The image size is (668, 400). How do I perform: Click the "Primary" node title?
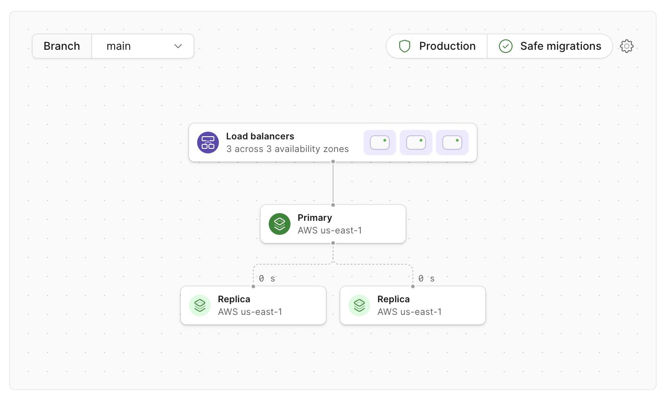pyautogui.click(x=315, y=218)
